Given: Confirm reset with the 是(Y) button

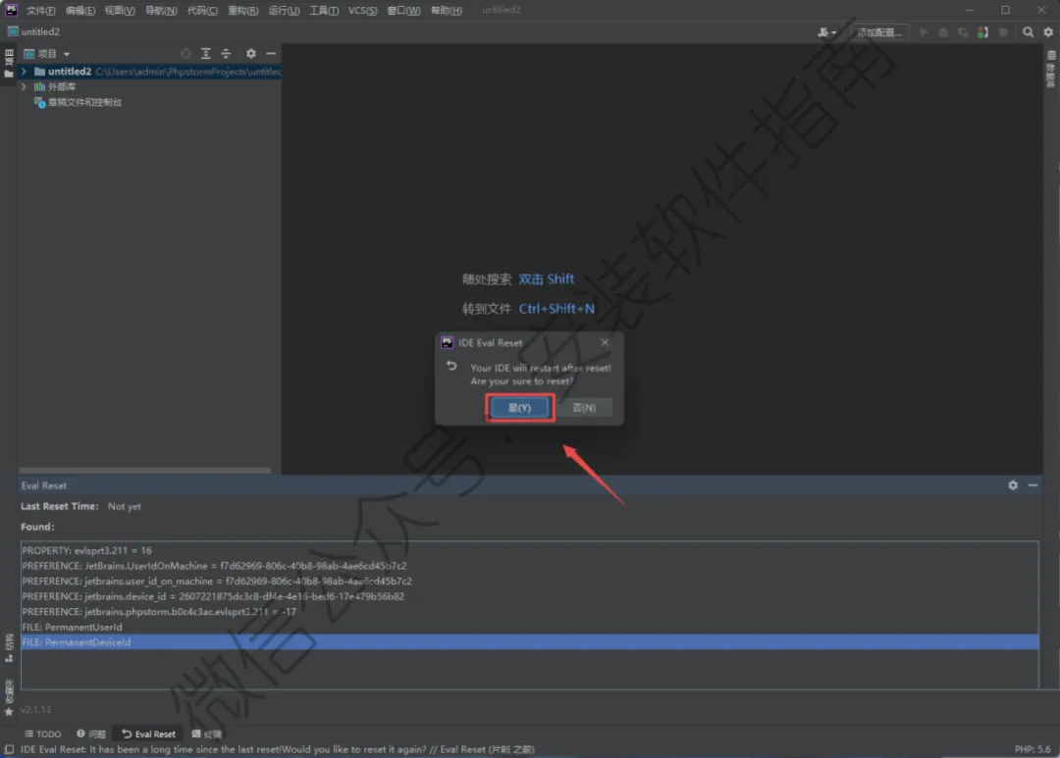Looking at the screenshot, I should pyautogui.click(x=519, y=407).
